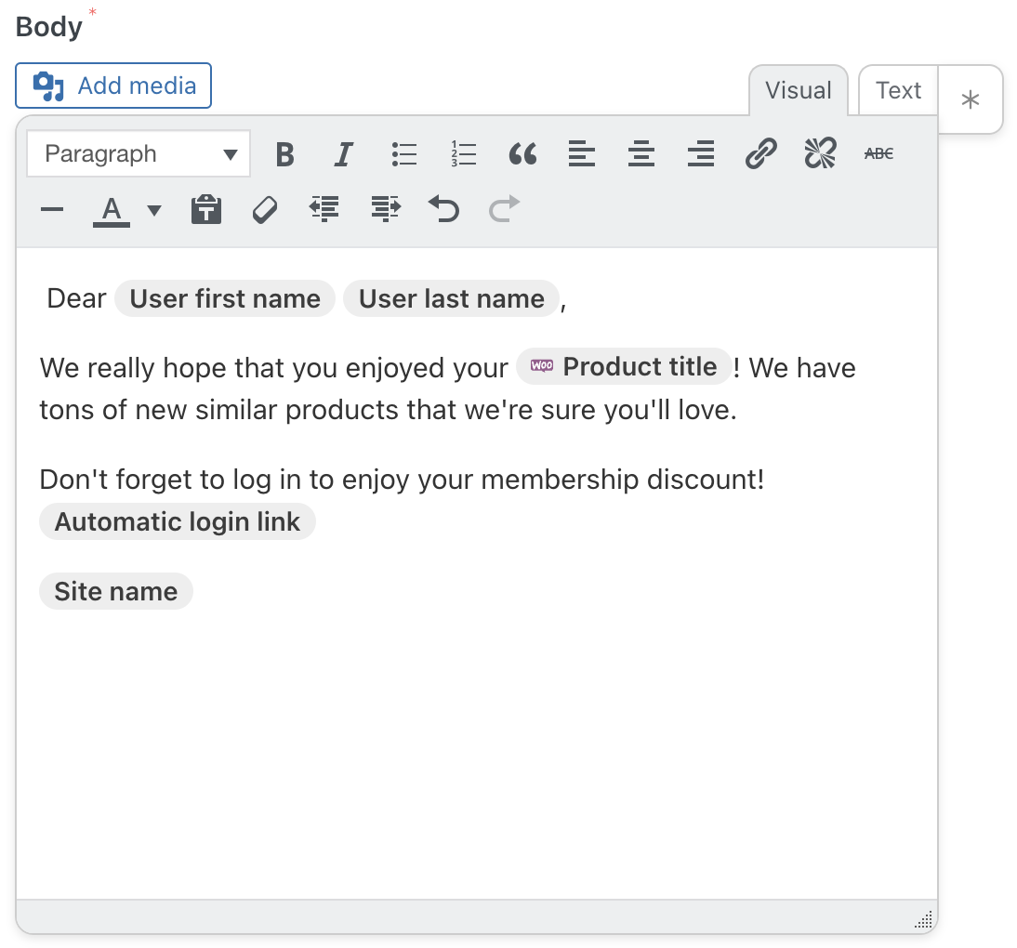Decrease paragraph indent
This screenshot has height=948, width=1017.
(x=324, y=209)
